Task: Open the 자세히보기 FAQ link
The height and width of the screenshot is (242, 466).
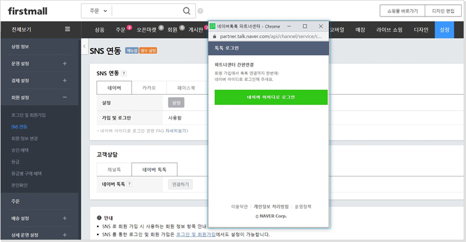Action: [177, 131]
